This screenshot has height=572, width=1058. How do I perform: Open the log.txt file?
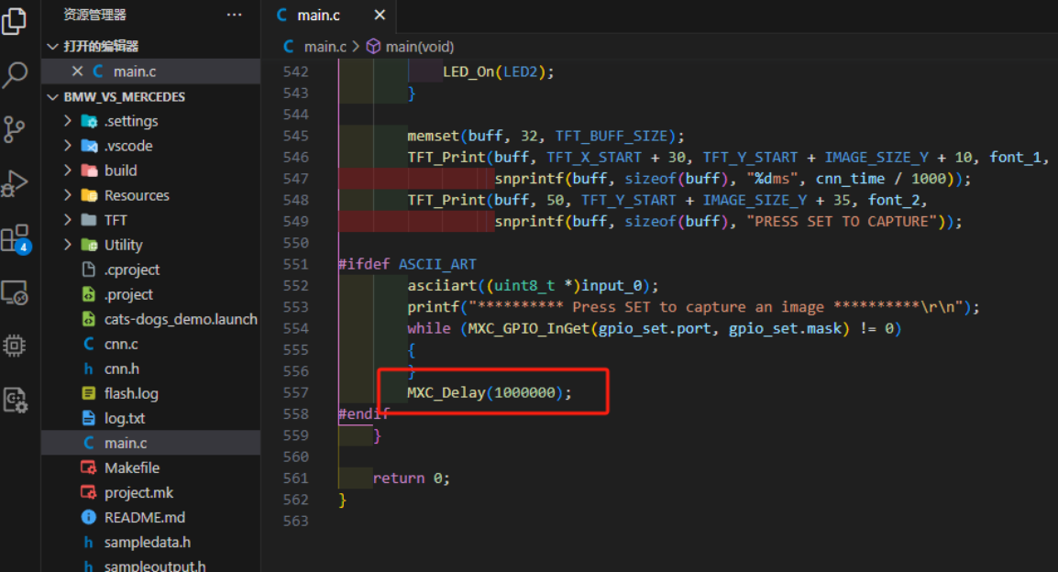124,418
